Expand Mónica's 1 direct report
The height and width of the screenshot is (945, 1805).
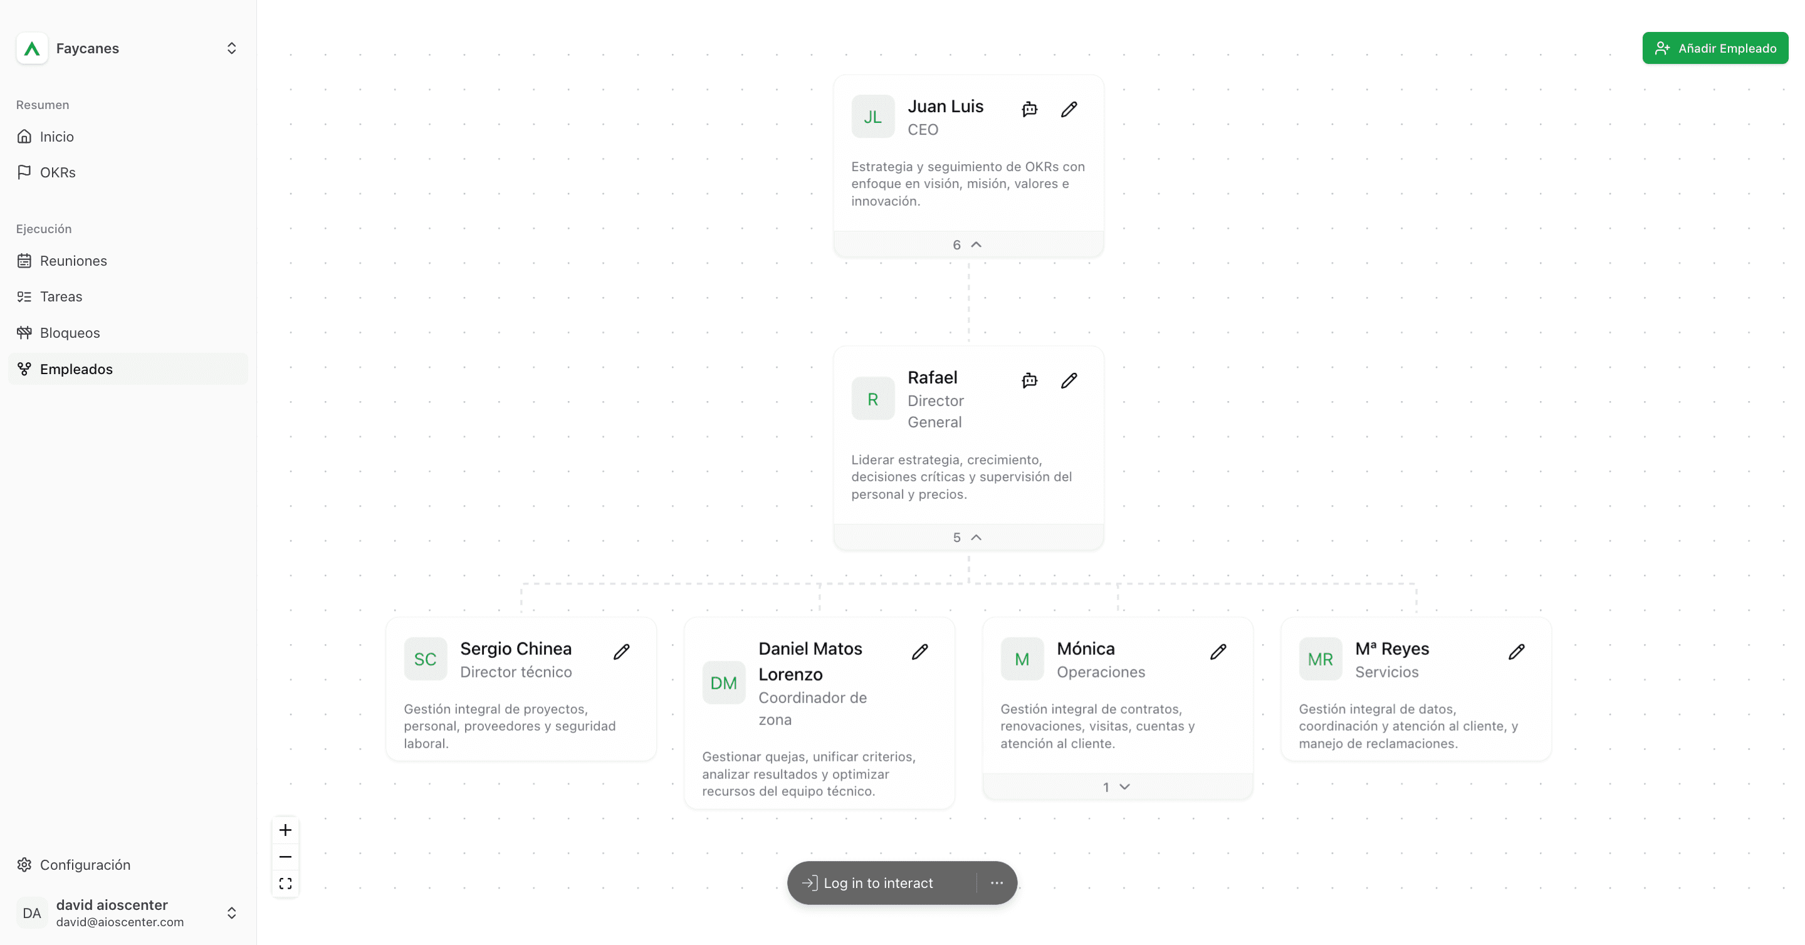(1117, 786)
